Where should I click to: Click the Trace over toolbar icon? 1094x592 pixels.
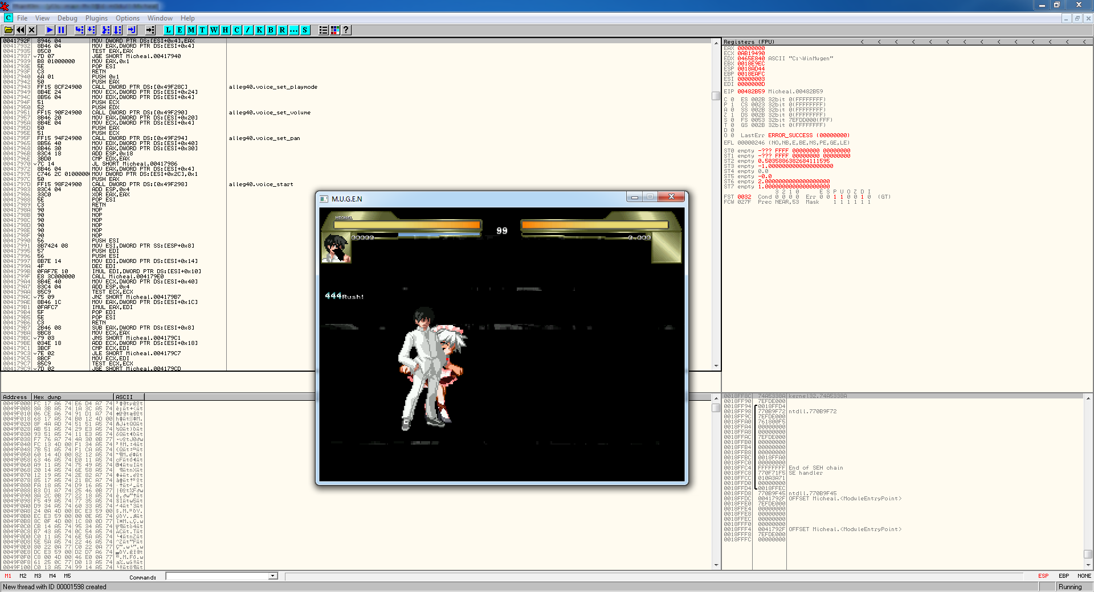(x=117, y=30)
